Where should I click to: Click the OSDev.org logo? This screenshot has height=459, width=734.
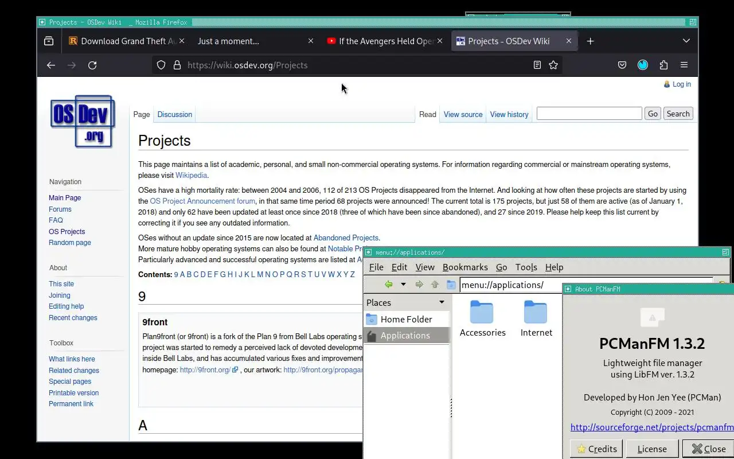pos(83,121)
